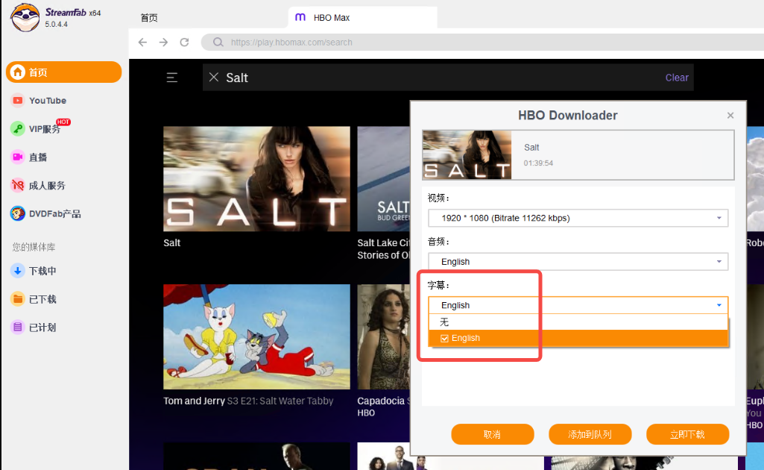Click the 01:39:54 duration text
This screenshot has width=764, height=470.
click(538, 163)
